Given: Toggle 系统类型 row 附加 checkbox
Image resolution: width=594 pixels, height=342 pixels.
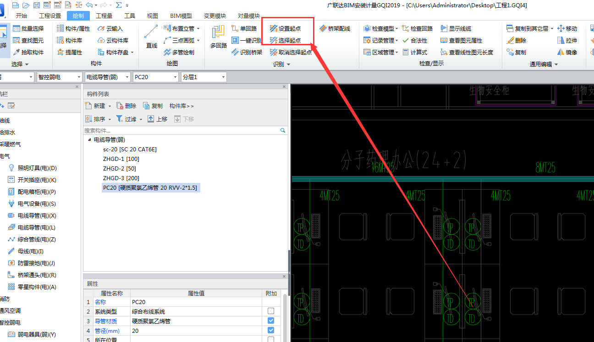Looking at the screenshot, I should [271, 311].
